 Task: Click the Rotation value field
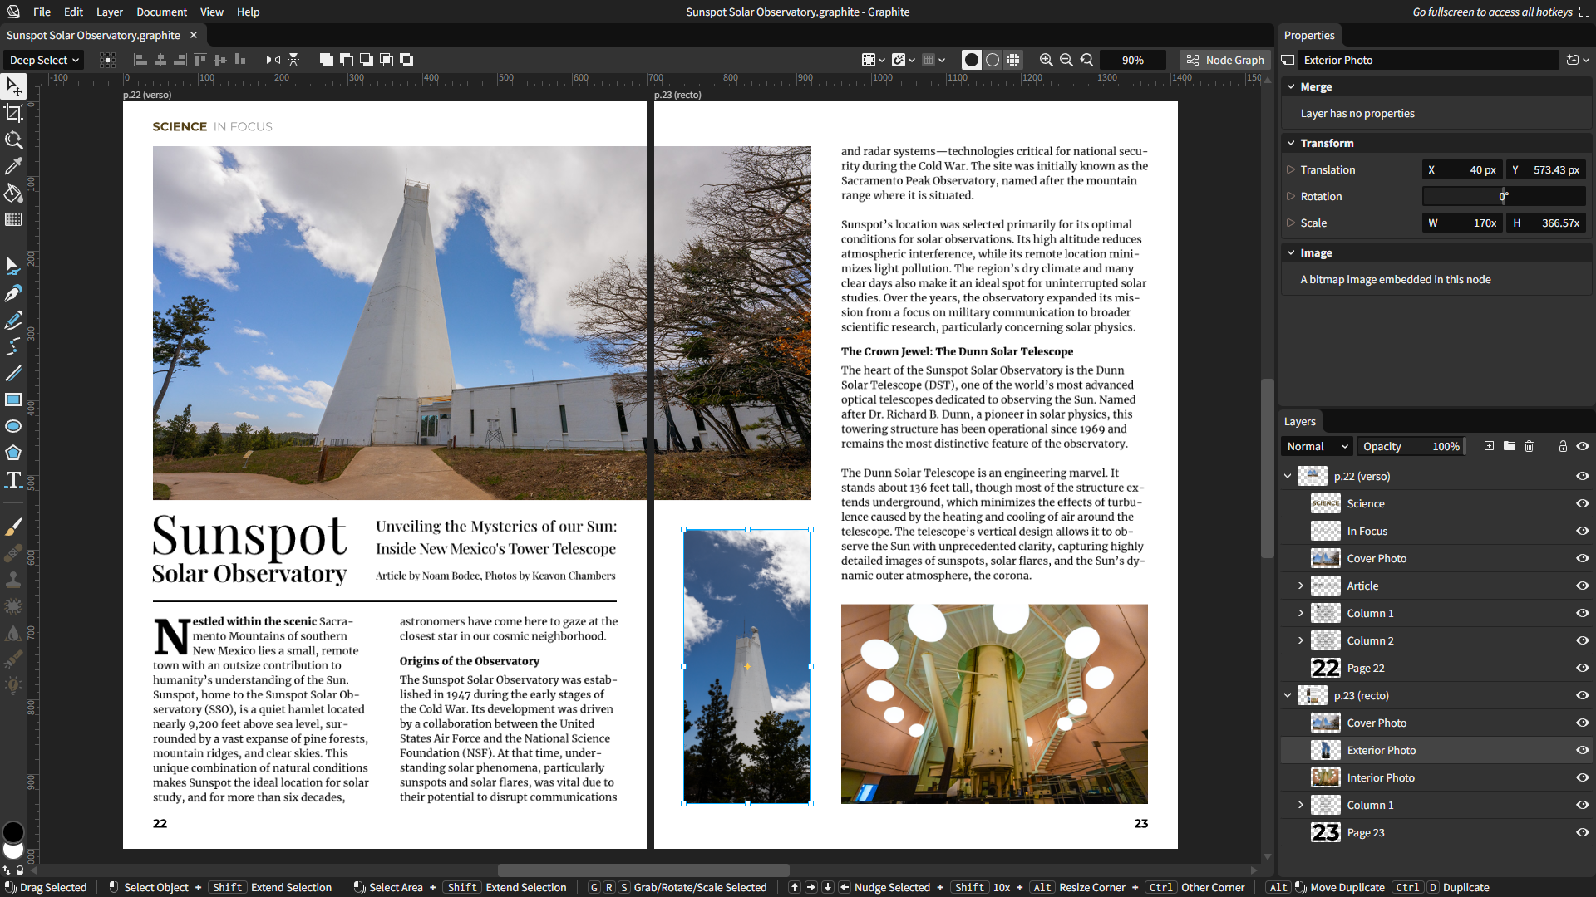[x=1503, y=197]
